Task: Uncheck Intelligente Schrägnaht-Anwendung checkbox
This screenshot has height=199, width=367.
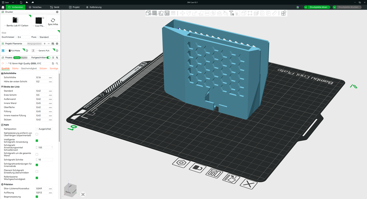Action: 37,141
